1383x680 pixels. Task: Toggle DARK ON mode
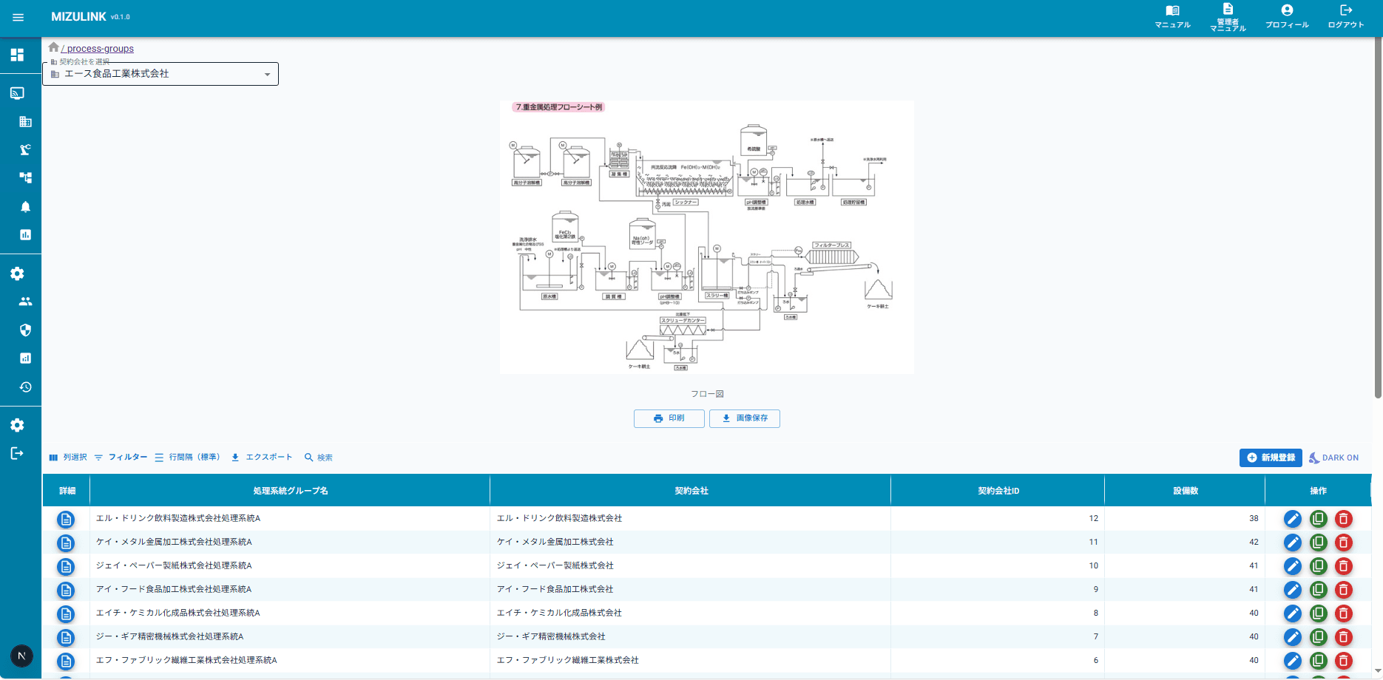(x=1334, y=458)
